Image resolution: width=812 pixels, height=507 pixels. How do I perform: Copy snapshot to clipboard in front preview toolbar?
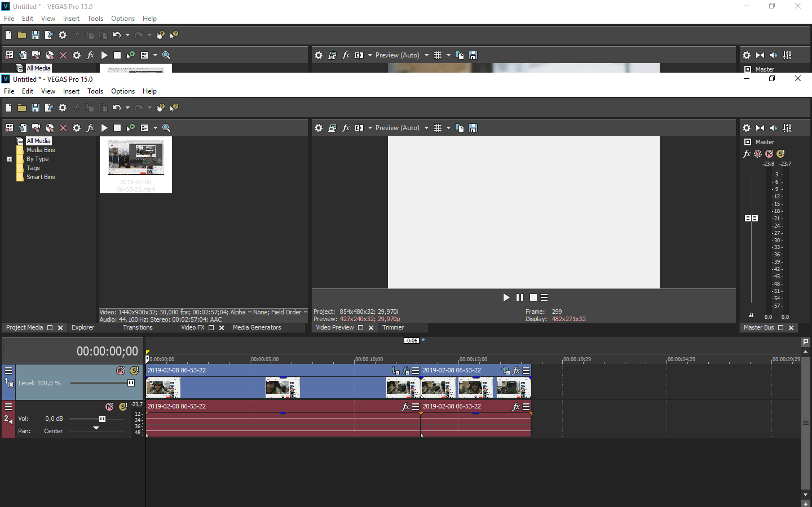pos(460,128)
